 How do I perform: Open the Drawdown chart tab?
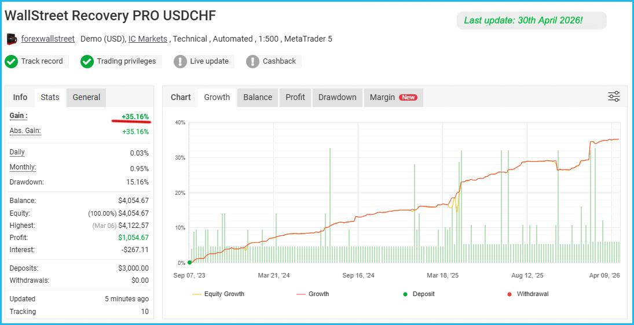pos(337,97)
